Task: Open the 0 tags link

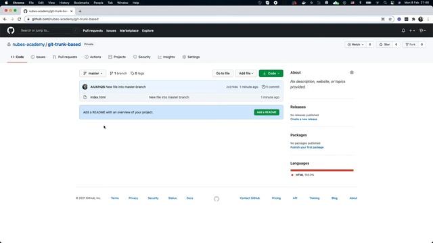Action: coord(137,74)
